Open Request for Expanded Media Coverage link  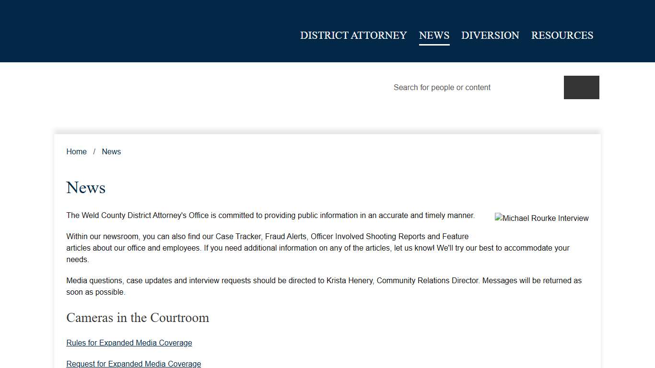click(x=133, y=364)
